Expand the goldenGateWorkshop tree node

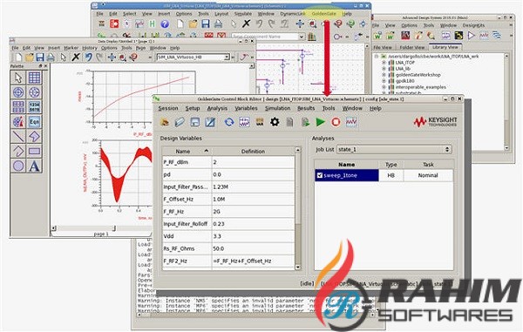pos(384,75)
